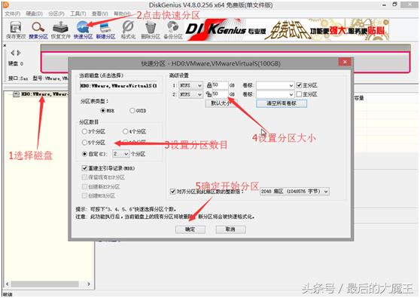Image resolution: width=420 pixels, height=298 pixels.
Task: Select HD0:VMware disk in left tree
Action: click(44, 94)
